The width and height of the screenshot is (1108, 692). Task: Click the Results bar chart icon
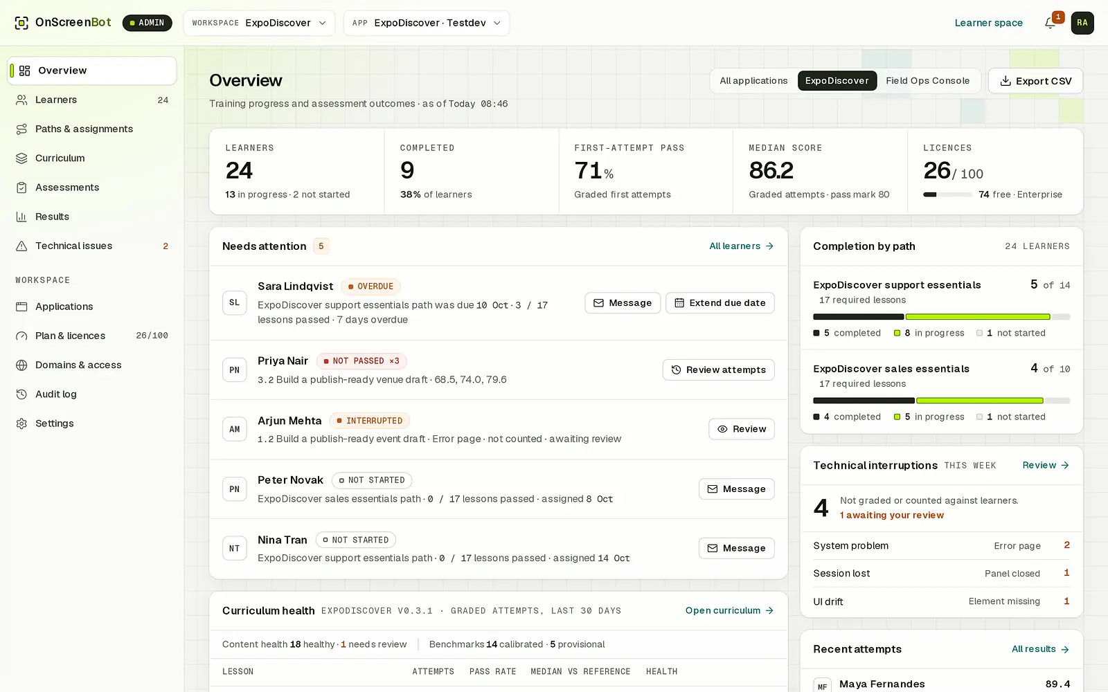click(x=22, y=217)
